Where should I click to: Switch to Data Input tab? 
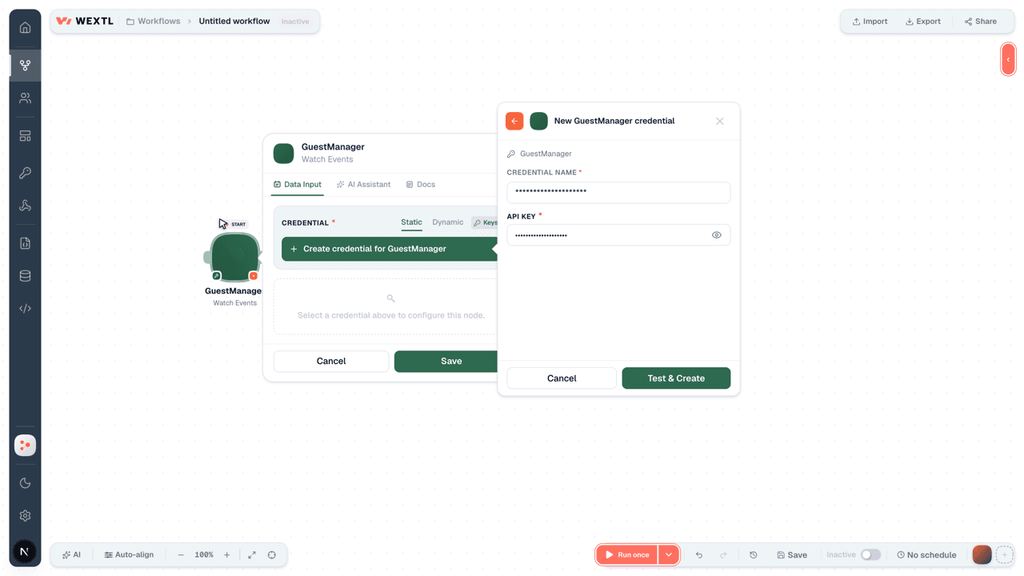(x=297, y=185)
